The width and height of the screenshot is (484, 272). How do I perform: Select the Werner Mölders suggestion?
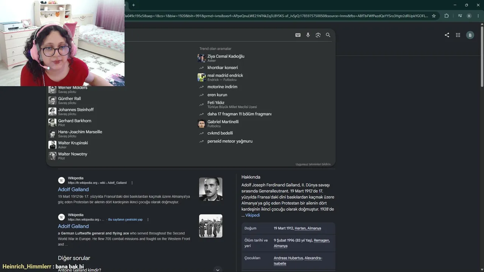click(x=68, y=90)
